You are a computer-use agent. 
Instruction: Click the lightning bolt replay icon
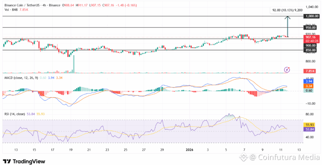pyautogui.click(x=287, y=70)
